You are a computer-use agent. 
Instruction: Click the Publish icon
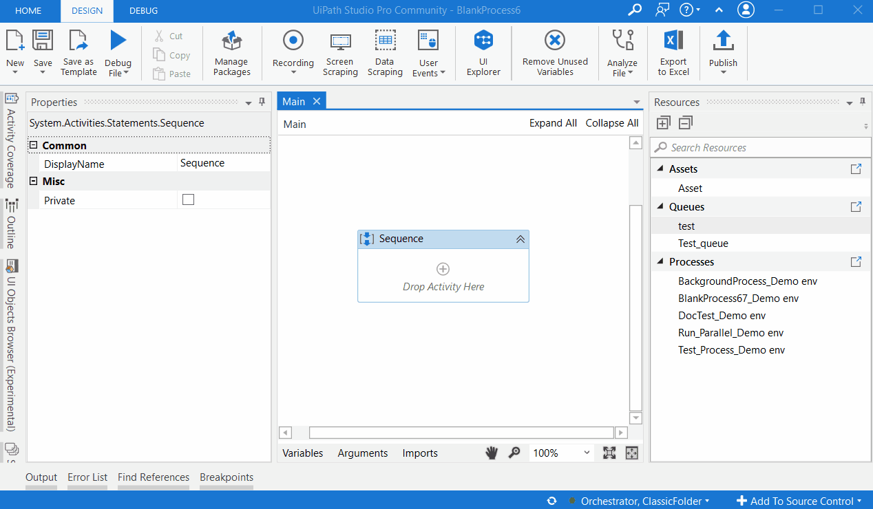723,40
